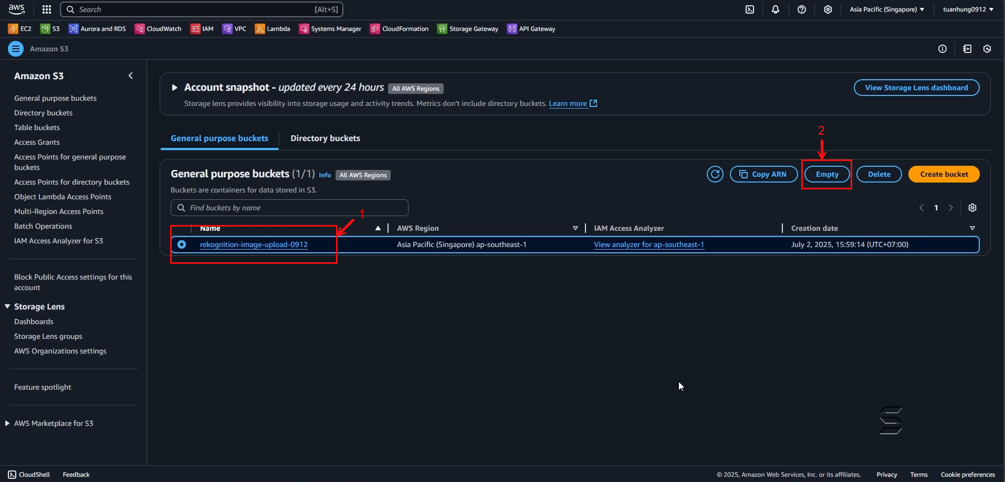Go to previous page of buckets

click(x=922, y=208)
